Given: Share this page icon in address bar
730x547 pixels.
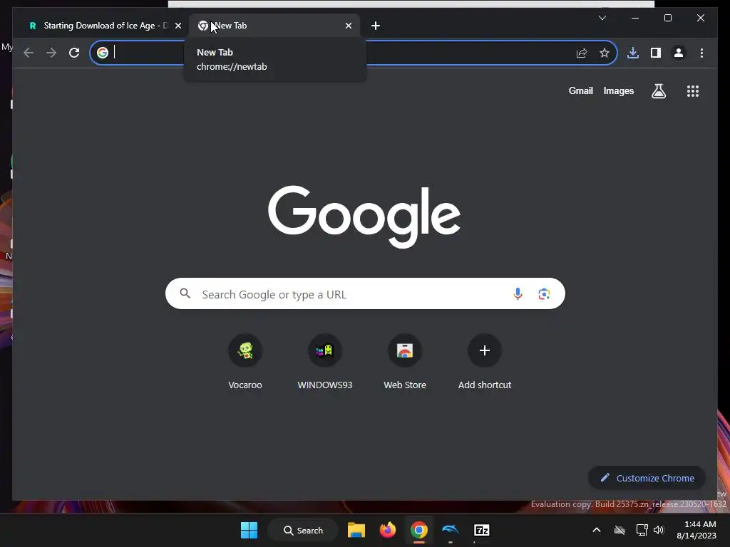Looking at the screenshot, I should (582, 53).
